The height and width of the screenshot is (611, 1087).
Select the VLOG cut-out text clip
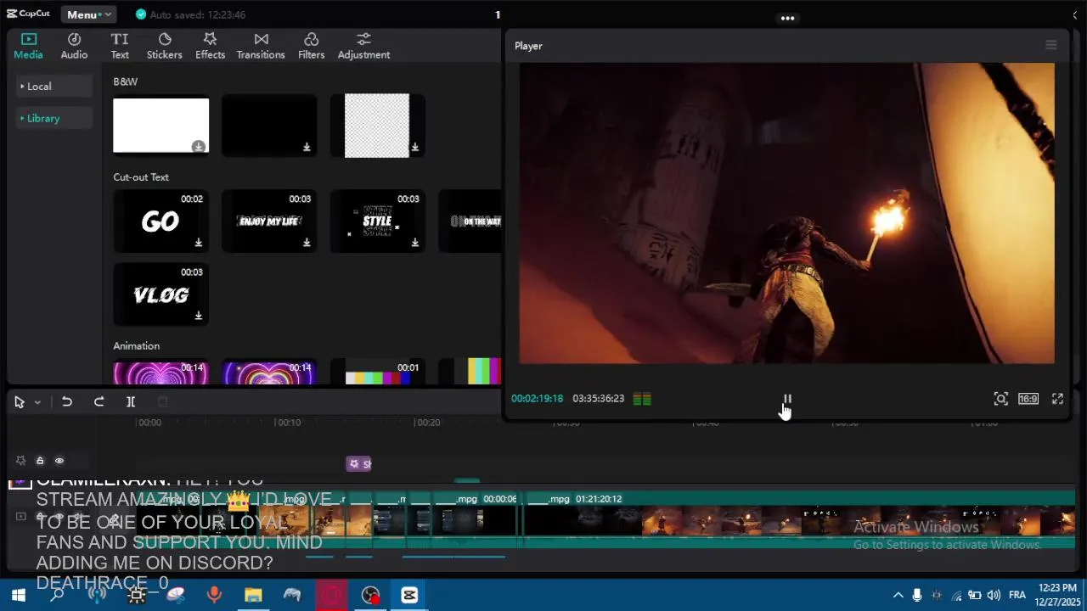coord(161,294)
